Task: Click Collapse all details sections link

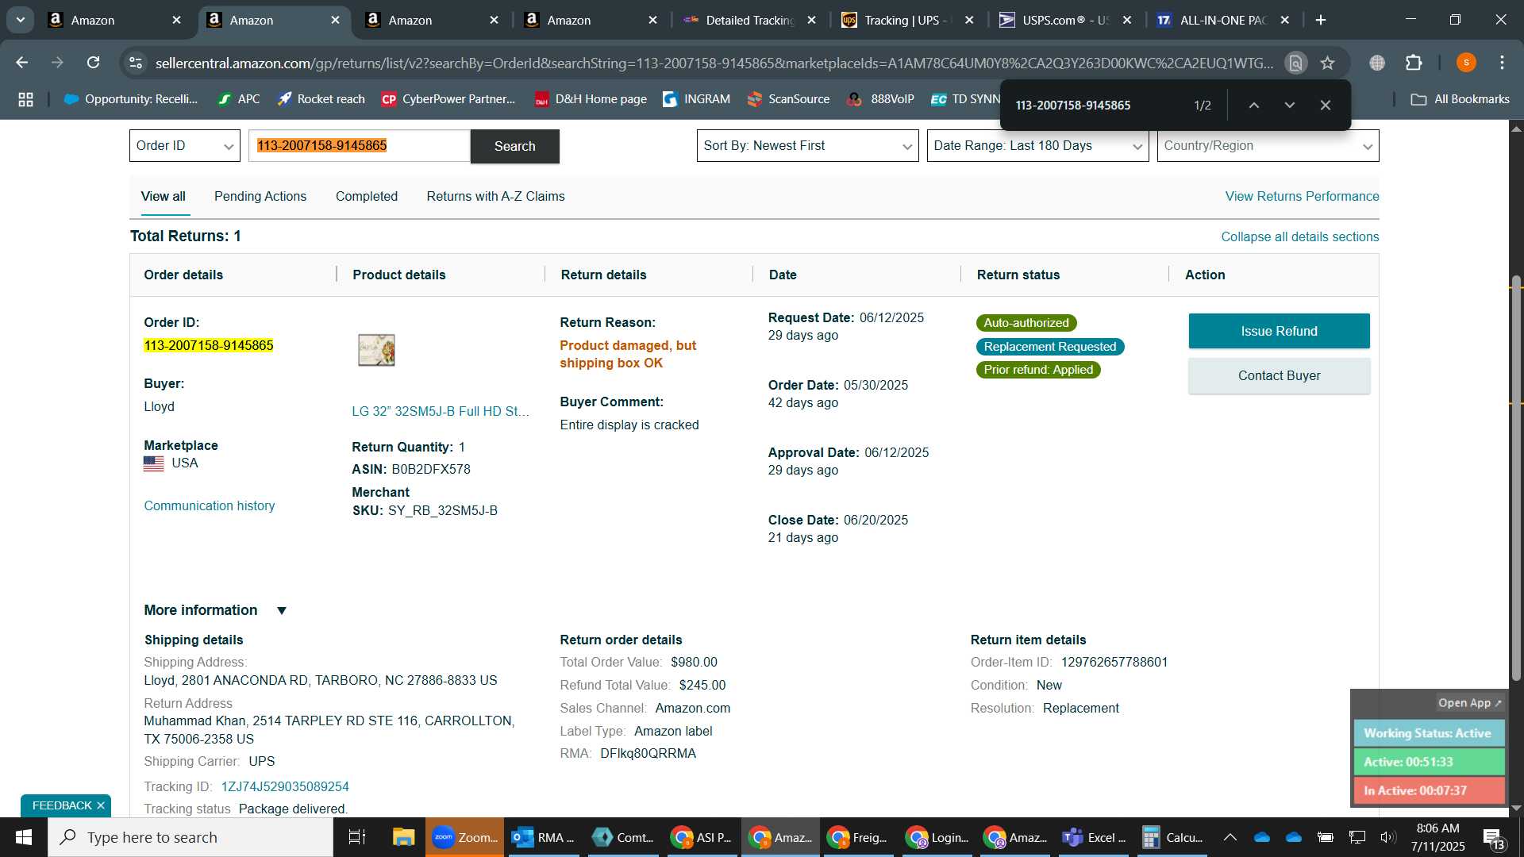Action: click(x=1299, y=237)
